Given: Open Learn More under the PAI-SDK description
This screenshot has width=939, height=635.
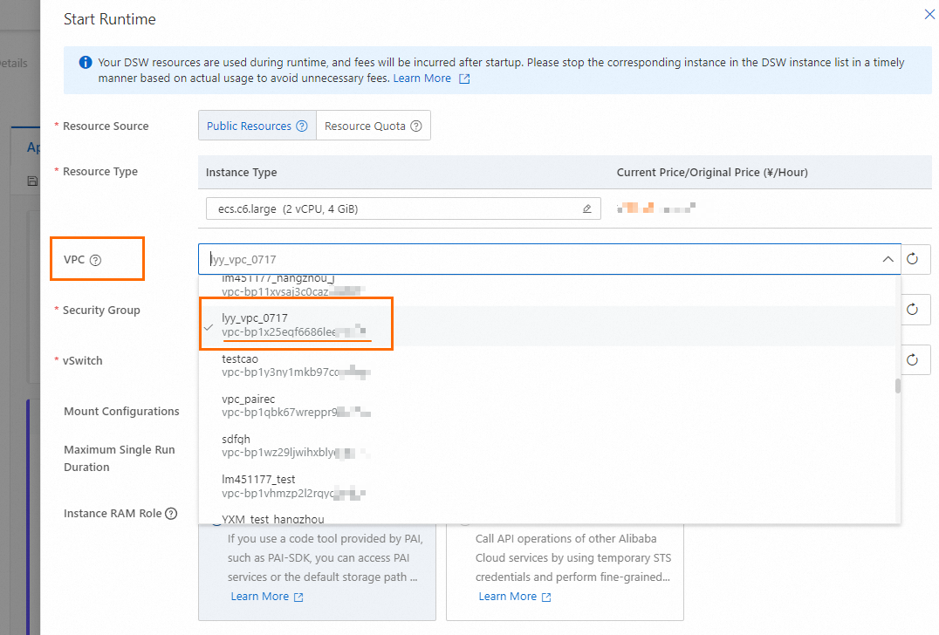Looking at the screenshot, I should coord(260,597).
